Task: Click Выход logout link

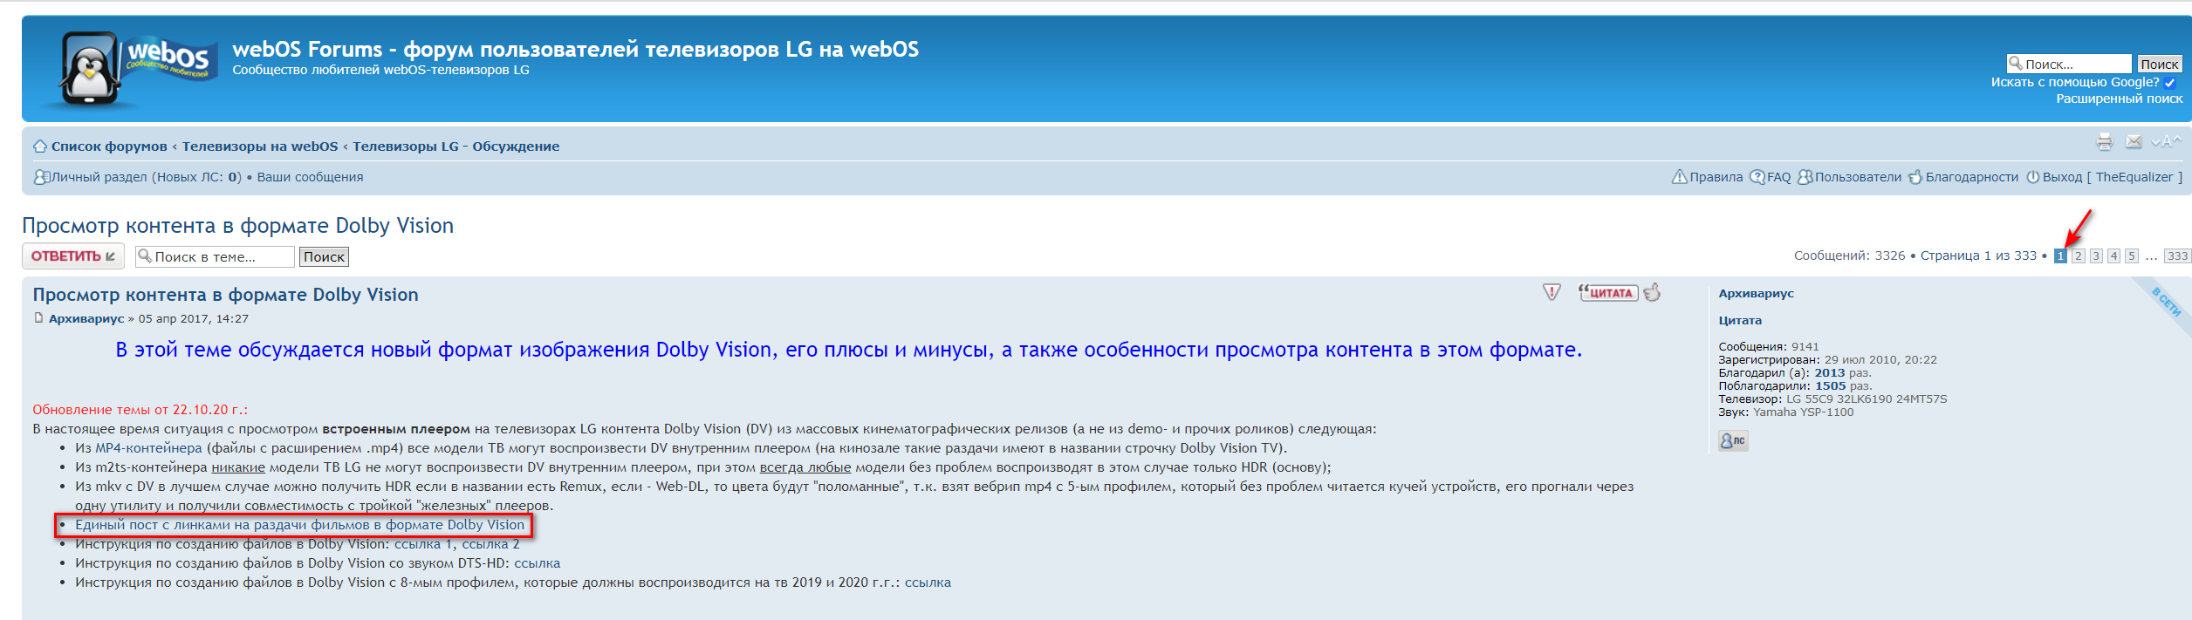Action: (2061, 177)
